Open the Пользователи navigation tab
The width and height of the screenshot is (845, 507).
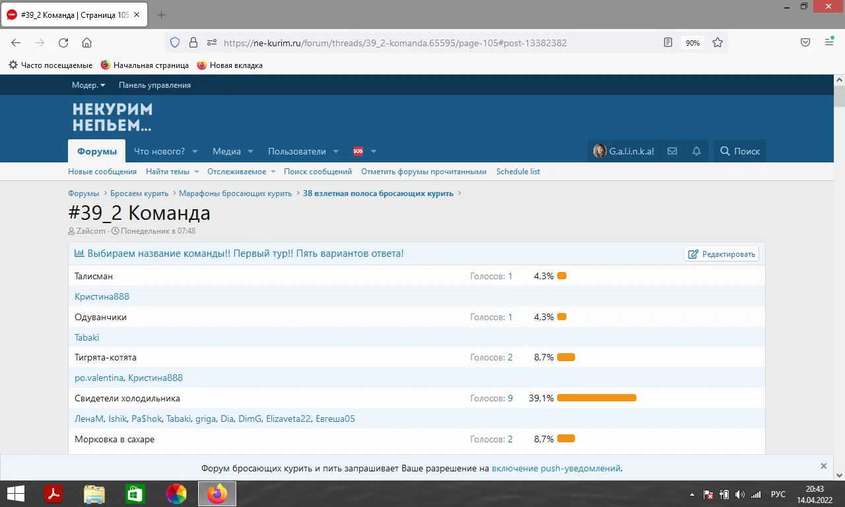tap(297, 151)
